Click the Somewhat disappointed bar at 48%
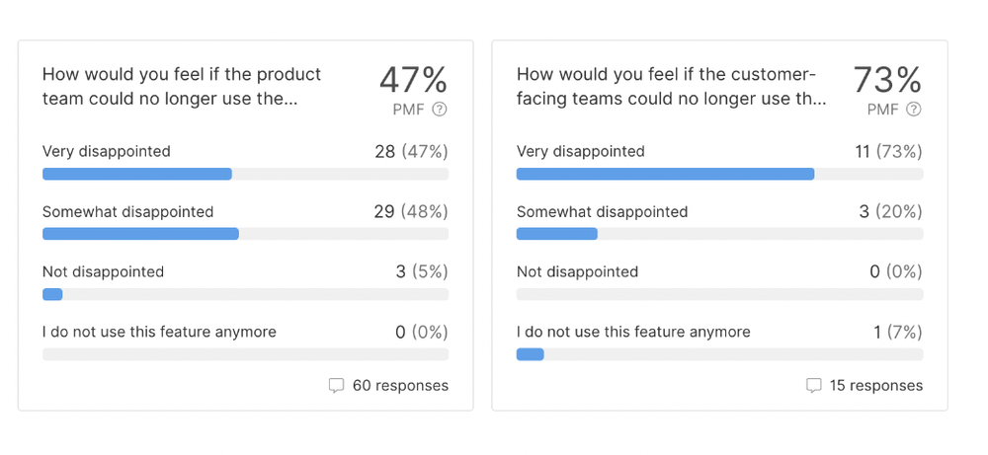The width and height of the screenshot is (988, 455). pyautogui.click(x=140, y=234)
